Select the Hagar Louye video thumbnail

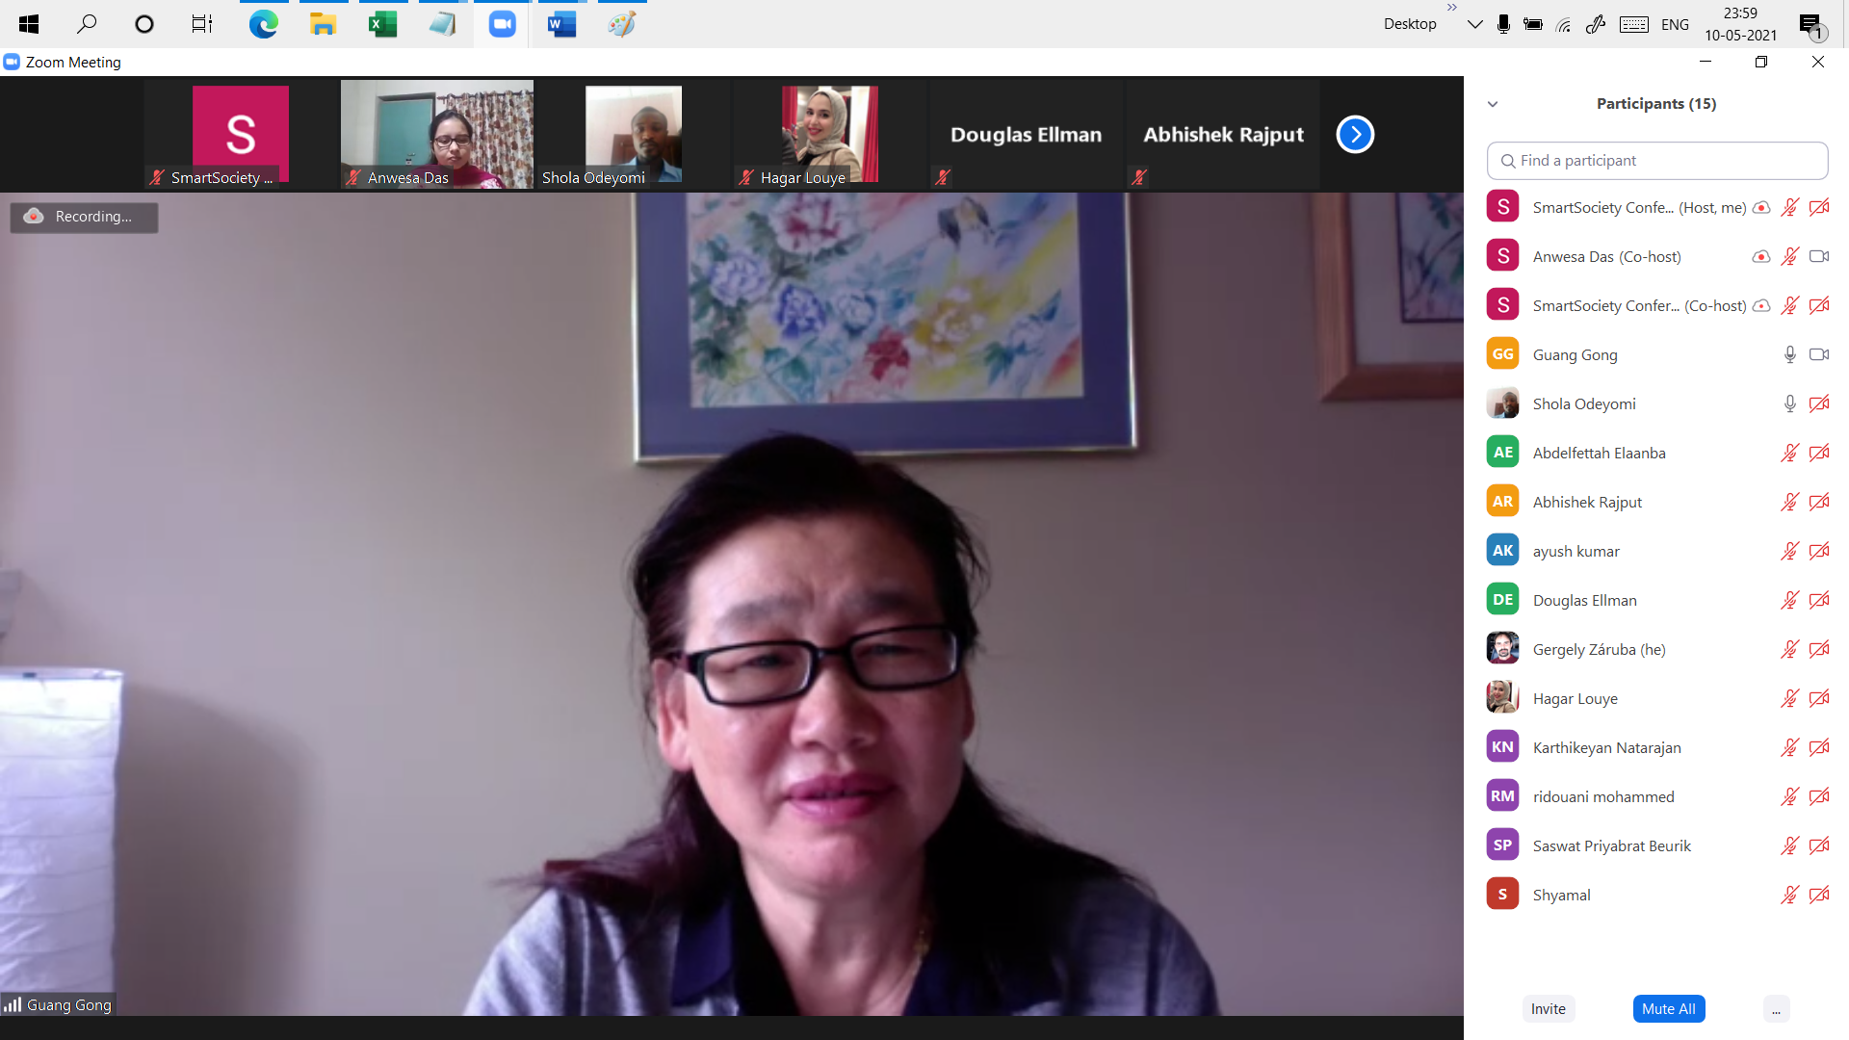coord(829,134)
